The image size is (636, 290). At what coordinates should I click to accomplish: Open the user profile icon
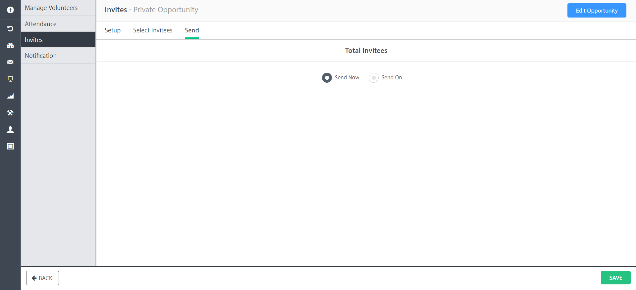(10, 130)
